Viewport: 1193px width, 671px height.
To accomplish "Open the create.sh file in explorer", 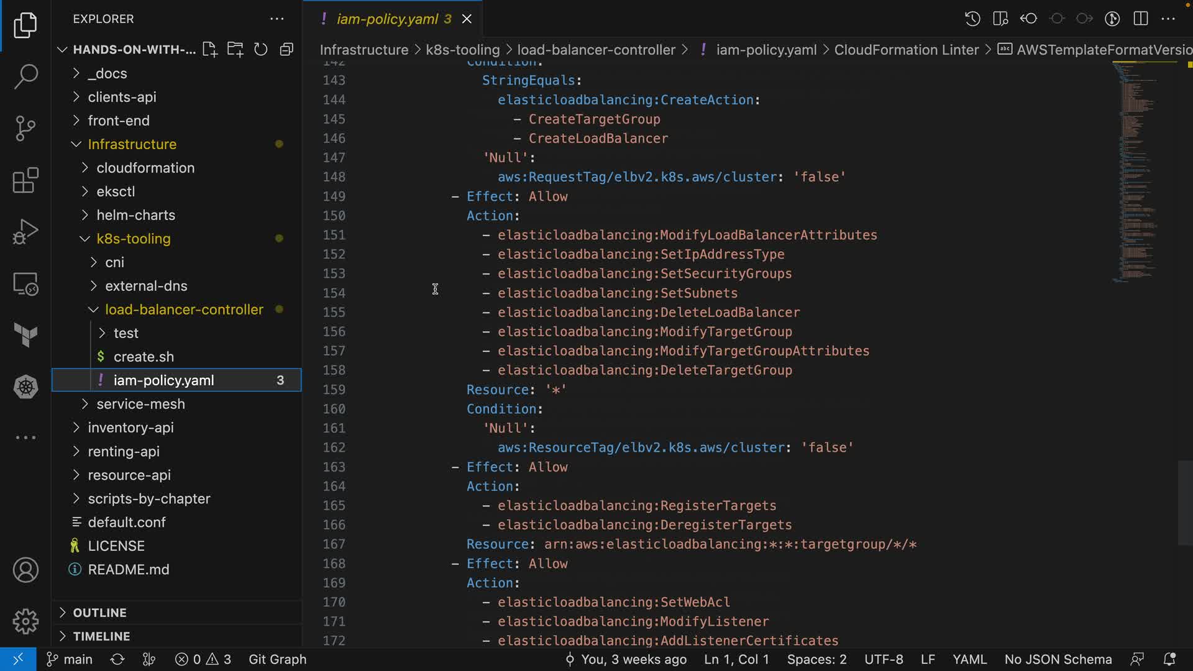I will [x=144, y=357].
